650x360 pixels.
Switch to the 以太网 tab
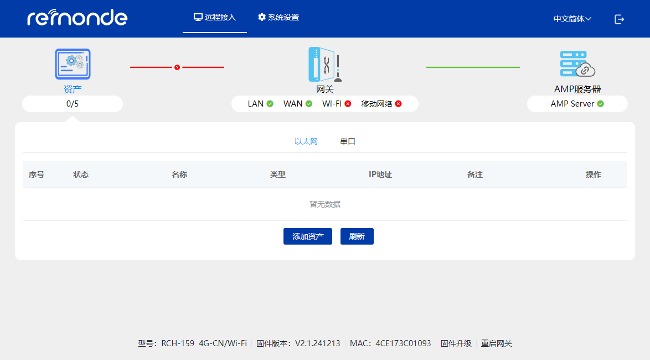coord(306,141)
